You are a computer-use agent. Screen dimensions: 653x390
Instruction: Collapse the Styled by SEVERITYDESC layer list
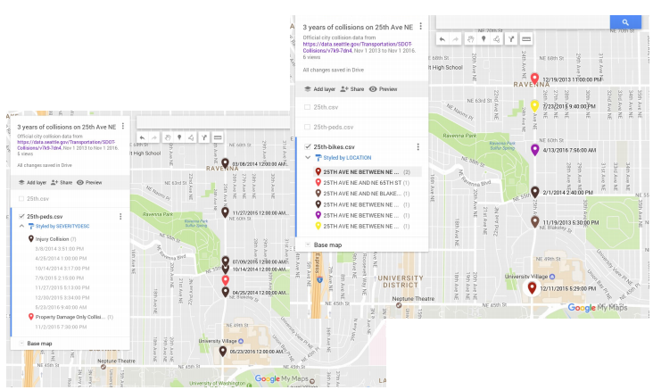[21, 227]
